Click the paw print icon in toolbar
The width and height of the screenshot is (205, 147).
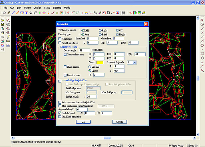(31, 13)
